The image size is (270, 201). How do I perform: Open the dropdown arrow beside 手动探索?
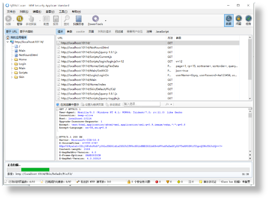point(40,21)
